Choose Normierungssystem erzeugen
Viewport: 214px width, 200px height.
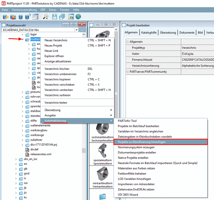coord(160,147)
